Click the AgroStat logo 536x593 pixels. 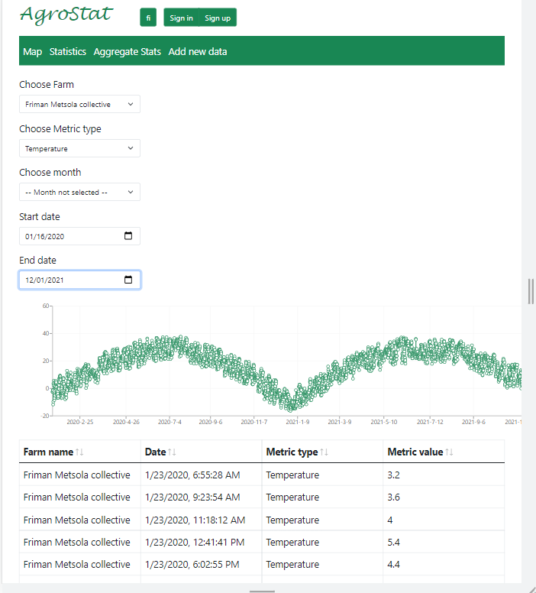(66, 15)
